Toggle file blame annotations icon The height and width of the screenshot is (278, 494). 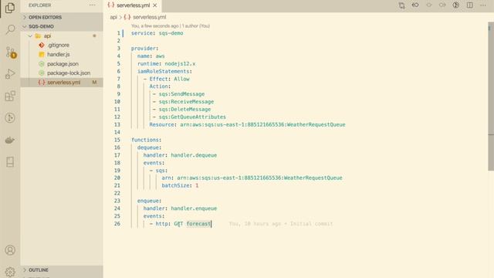pos(456,5)
